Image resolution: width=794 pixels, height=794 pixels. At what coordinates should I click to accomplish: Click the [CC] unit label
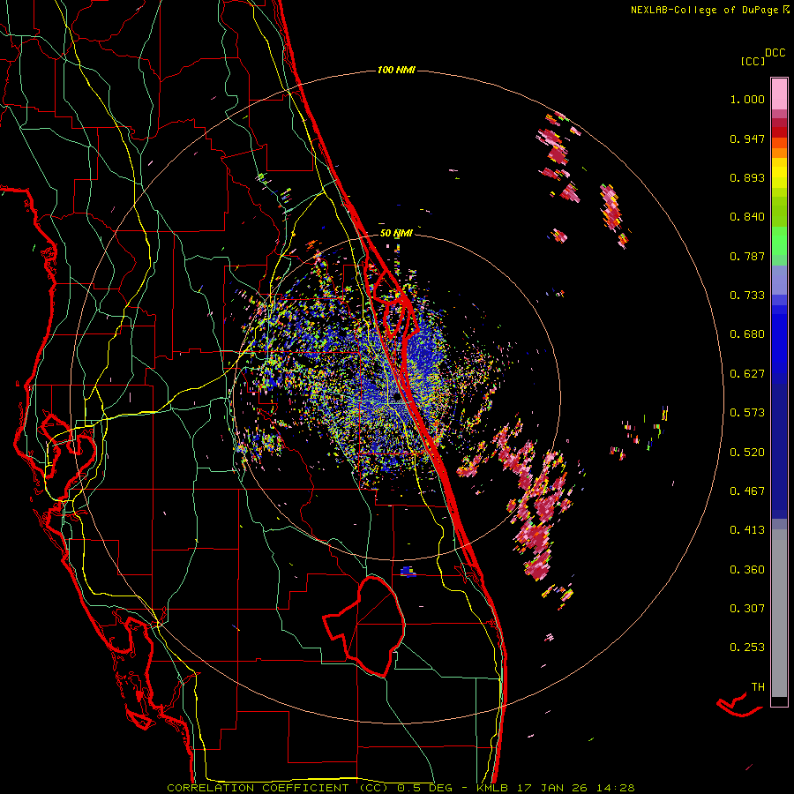point(753,61)
